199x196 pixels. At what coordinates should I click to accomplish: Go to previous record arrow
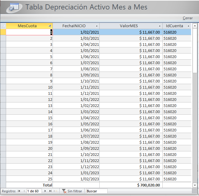click(24, 191)
